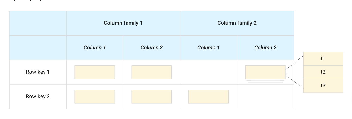Select Column 2 under Column family 2
352x119 pixels.
[x=265, y=48]
